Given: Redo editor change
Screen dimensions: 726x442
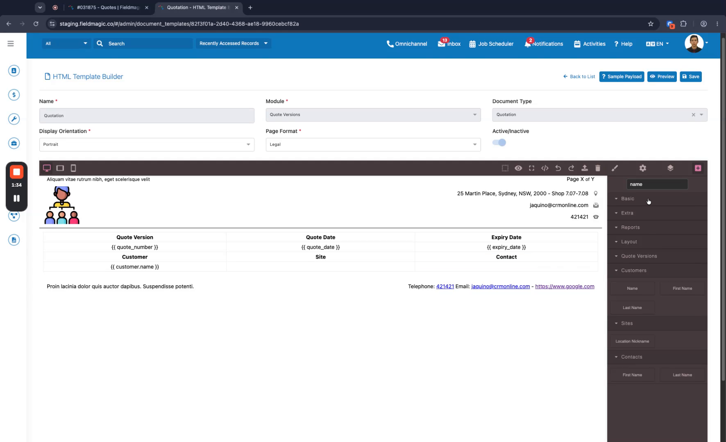Looking at the screenshot, I should coord(571,168).
